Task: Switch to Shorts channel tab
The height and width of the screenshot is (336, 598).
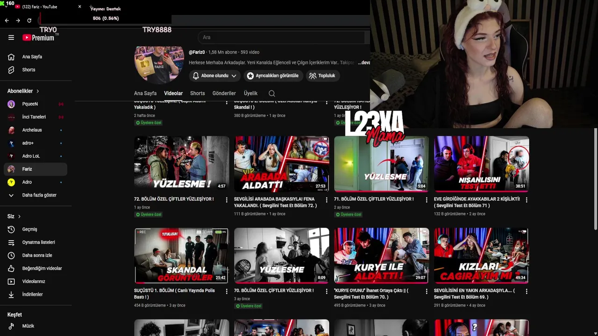Action: (198, 93)
